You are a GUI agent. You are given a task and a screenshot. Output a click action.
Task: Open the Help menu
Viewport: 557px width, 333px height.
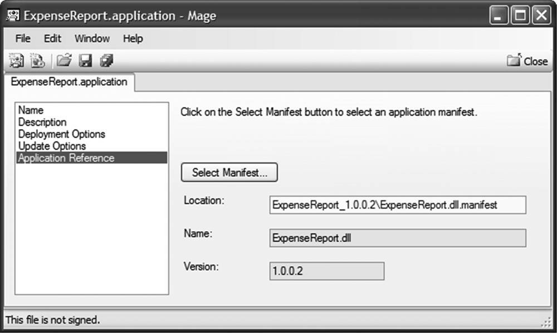(x=133, y=38)
